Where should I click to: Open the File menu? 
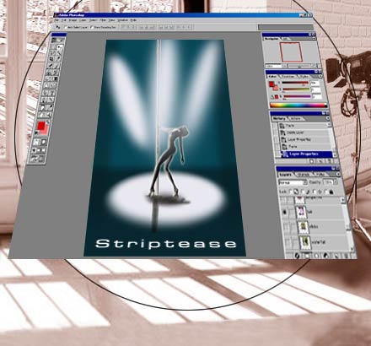pos(56,20)
